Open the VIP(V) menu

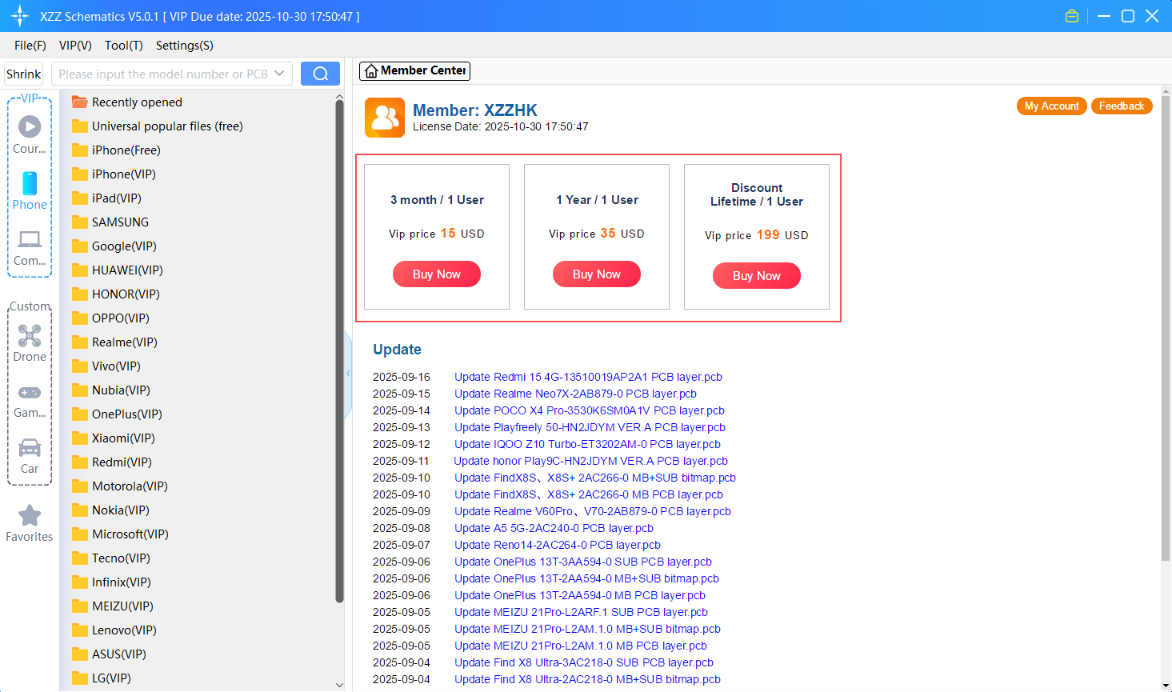click(x=75, y=46)
